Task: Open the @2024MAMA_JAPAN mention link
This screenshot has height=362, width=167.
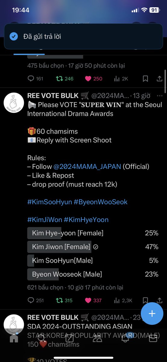Action: coord(87,167)
